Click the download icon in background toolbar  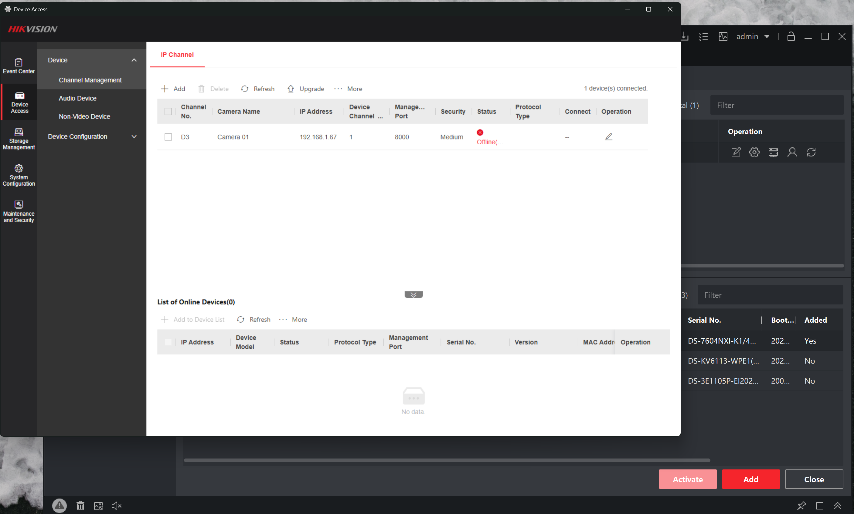(685, 36)
